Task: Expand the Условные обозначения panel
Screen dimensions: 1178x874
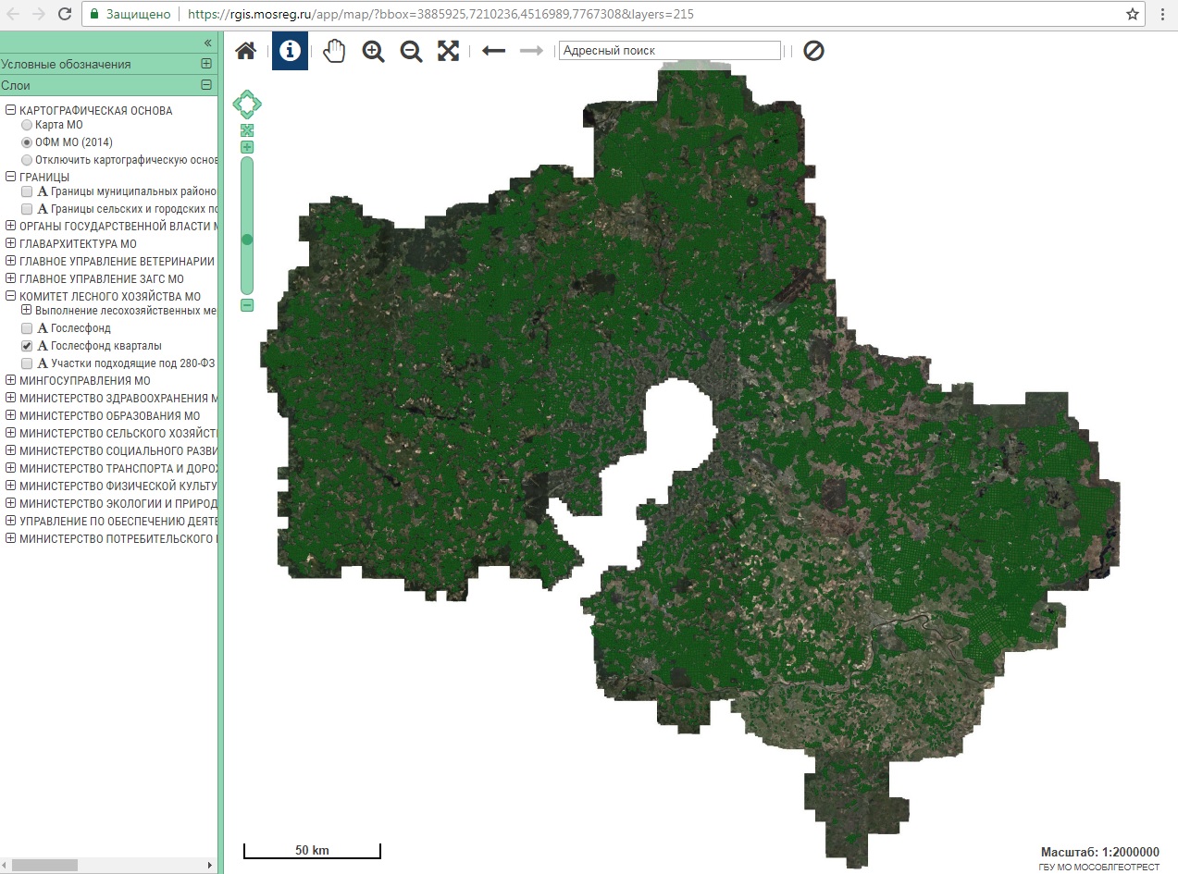Action: (206, 64)
